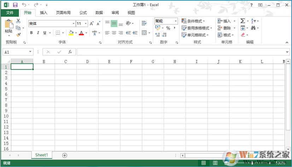Open the font name dropdown (宋体)

click(74, 24)
